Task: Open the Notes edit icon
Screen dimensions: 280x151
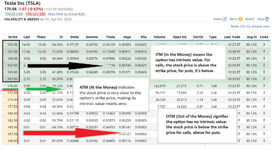Action: [225, 19]
